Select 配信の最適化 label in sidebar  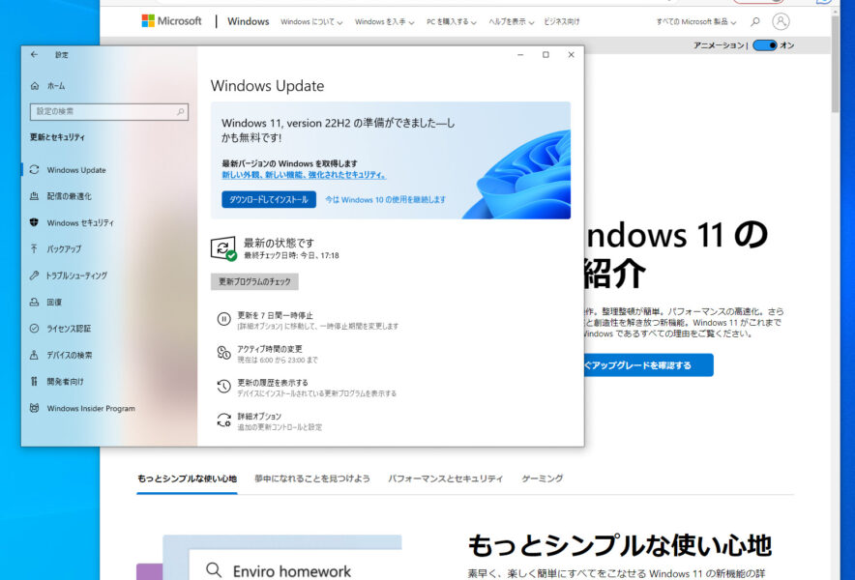70,196
